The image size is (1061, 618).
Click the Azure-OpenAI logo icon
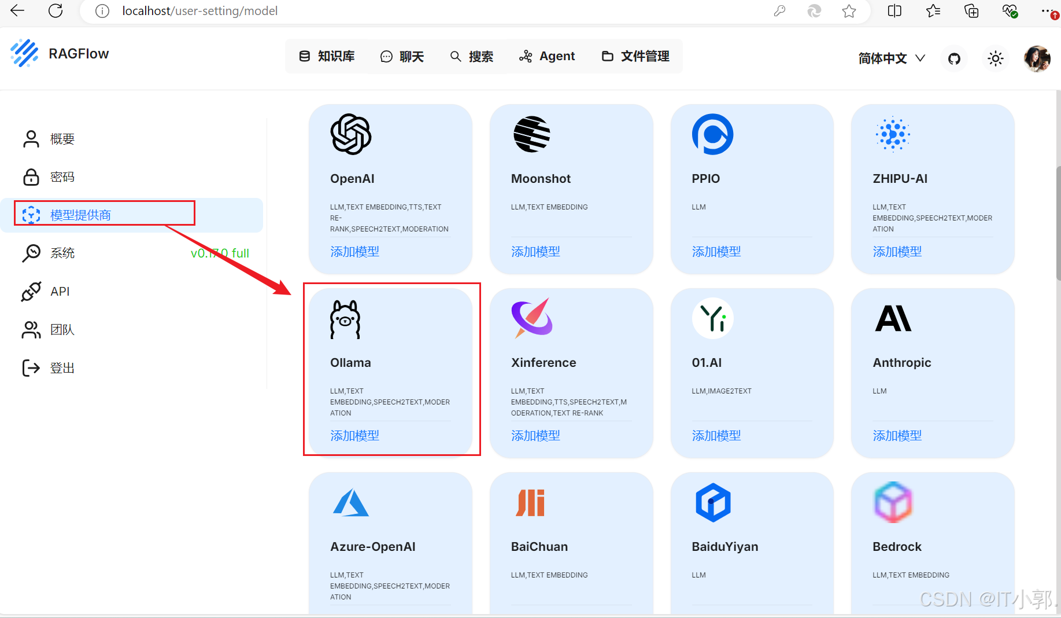click(351, 502)
